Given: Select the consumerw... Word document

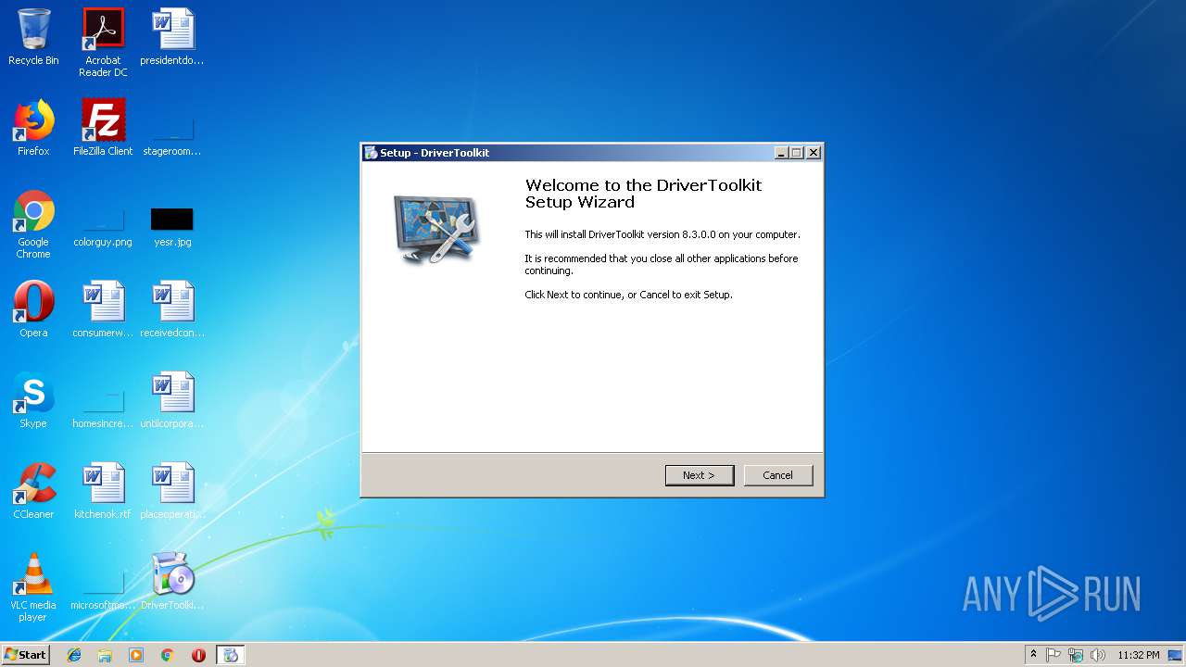Looking at the screenshot, I should click(x=103, y=309).
